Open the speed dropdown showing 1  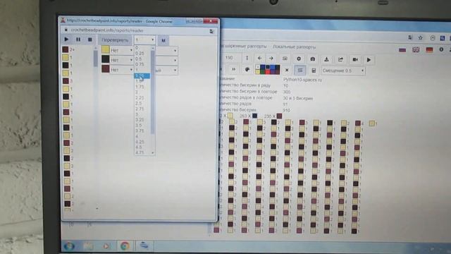pyautogui.click(x=144, y=40)
